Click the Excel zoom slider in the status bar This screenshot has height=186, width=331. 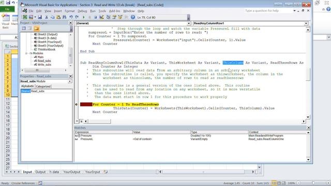(313, 183)
